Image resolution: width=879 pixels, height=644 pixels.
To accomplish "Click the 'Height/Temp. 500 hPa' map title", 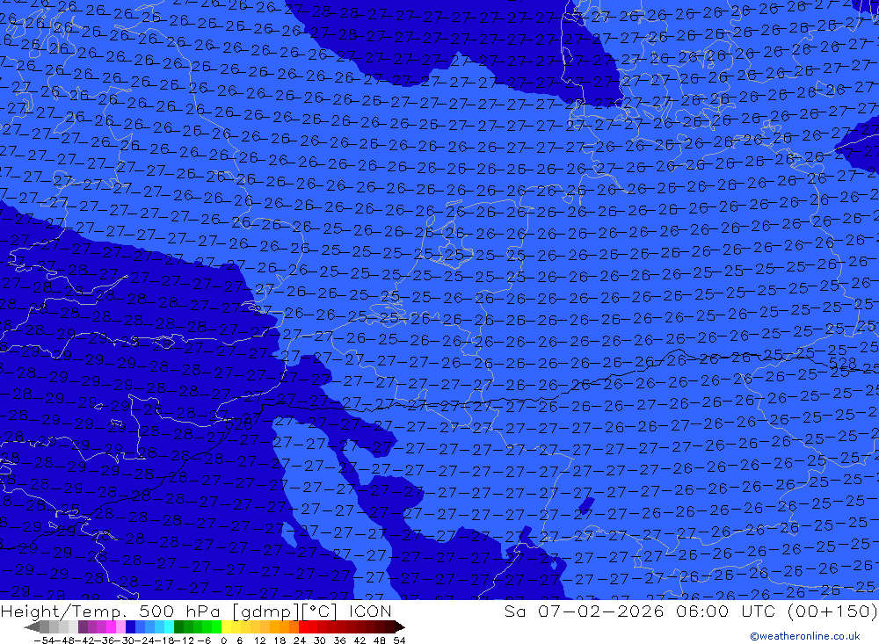I will tap(111, 611).
